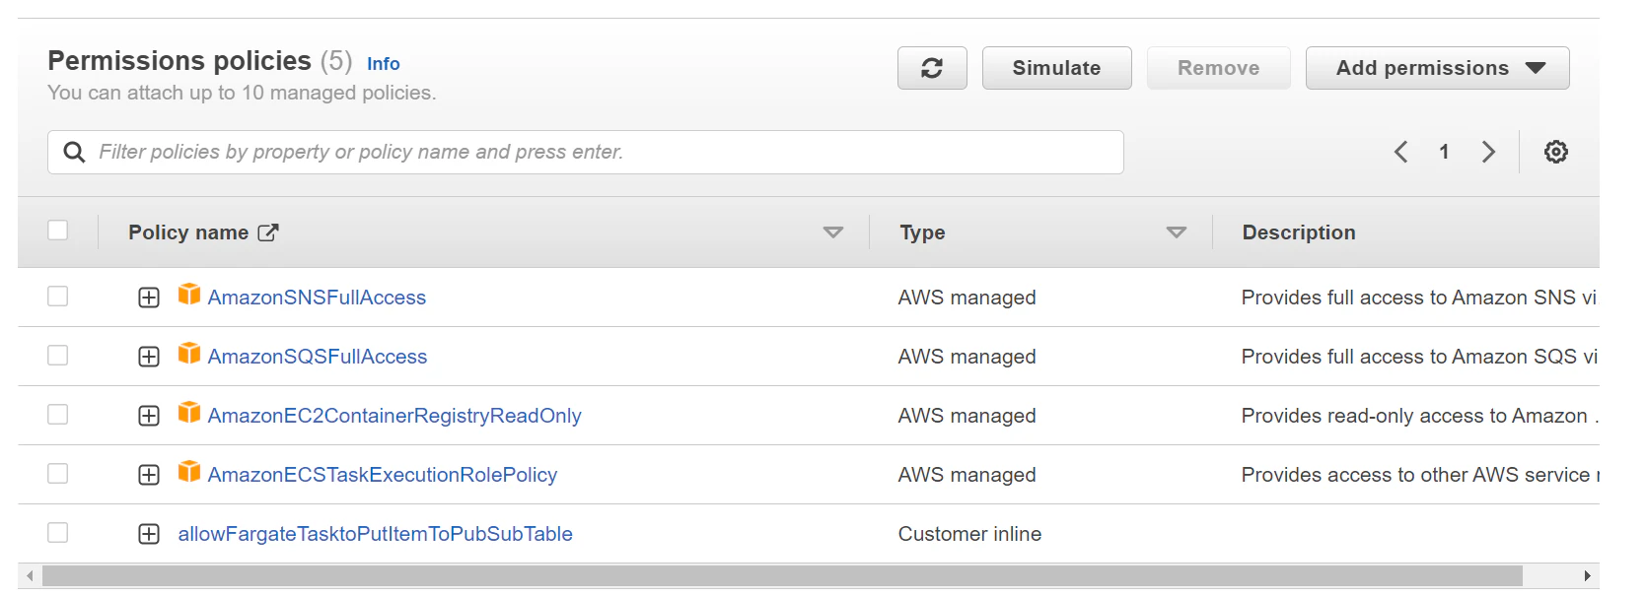Image resolution: width=1647 pixels, height=597 pixels.
Task: Click the orange box icon for AmazonECSTaskExecutionRolePolicy
Action: point(189,472)
